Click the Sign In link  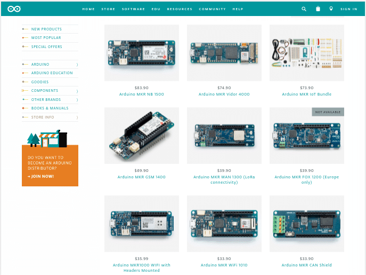pos(348,9)
